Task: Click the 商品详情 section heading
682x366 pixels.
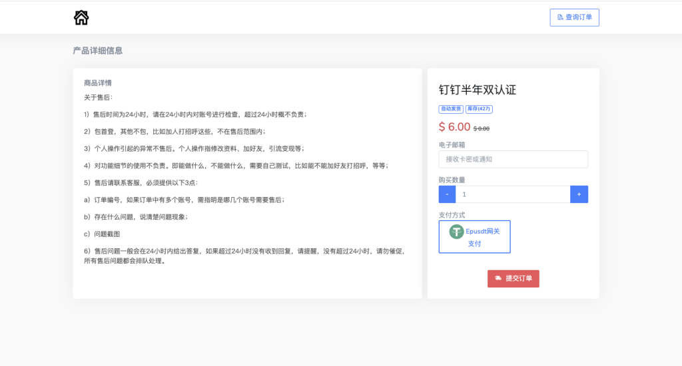Action: [x=98, y=83]
